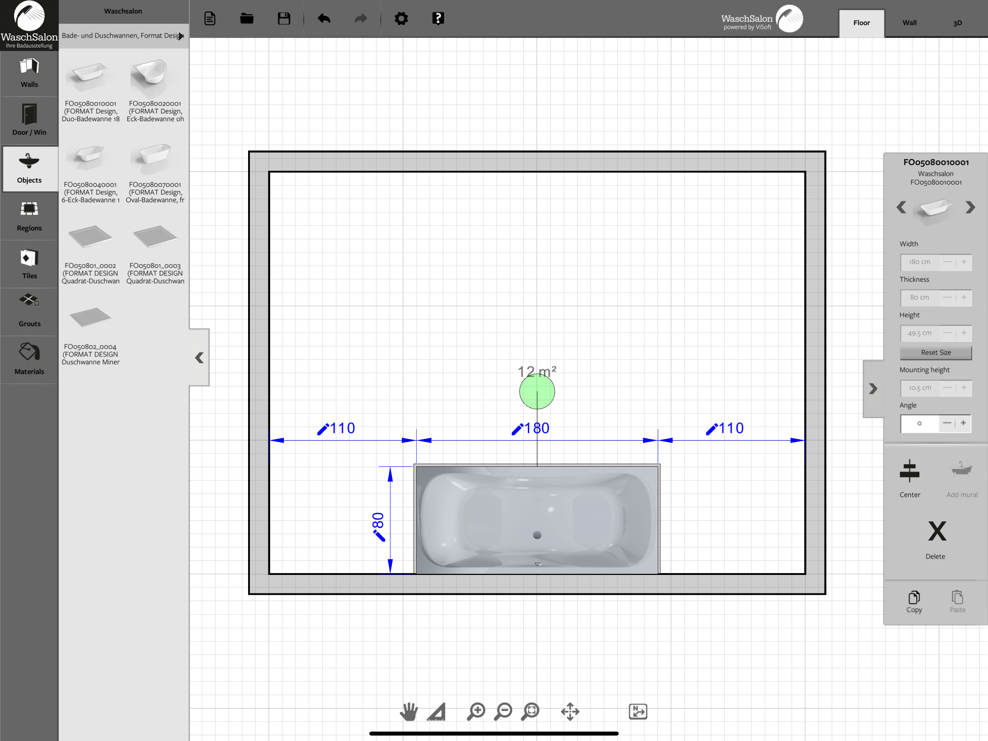Open the Door / Win section
The image size is (988, 741).
click(29, 121)
